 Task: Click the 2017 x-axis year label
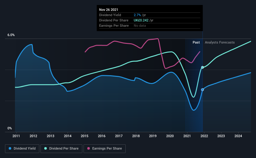click(x=119, y=136)
